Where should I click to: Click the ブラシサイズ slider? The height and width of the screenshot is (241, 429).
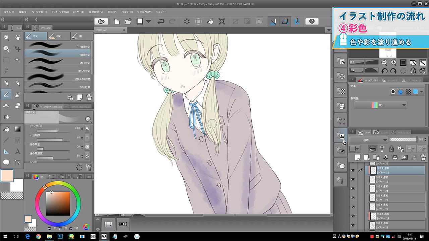pyautogui.click(x=53, y=131)
